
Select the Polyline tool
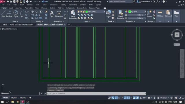[9, 14]
